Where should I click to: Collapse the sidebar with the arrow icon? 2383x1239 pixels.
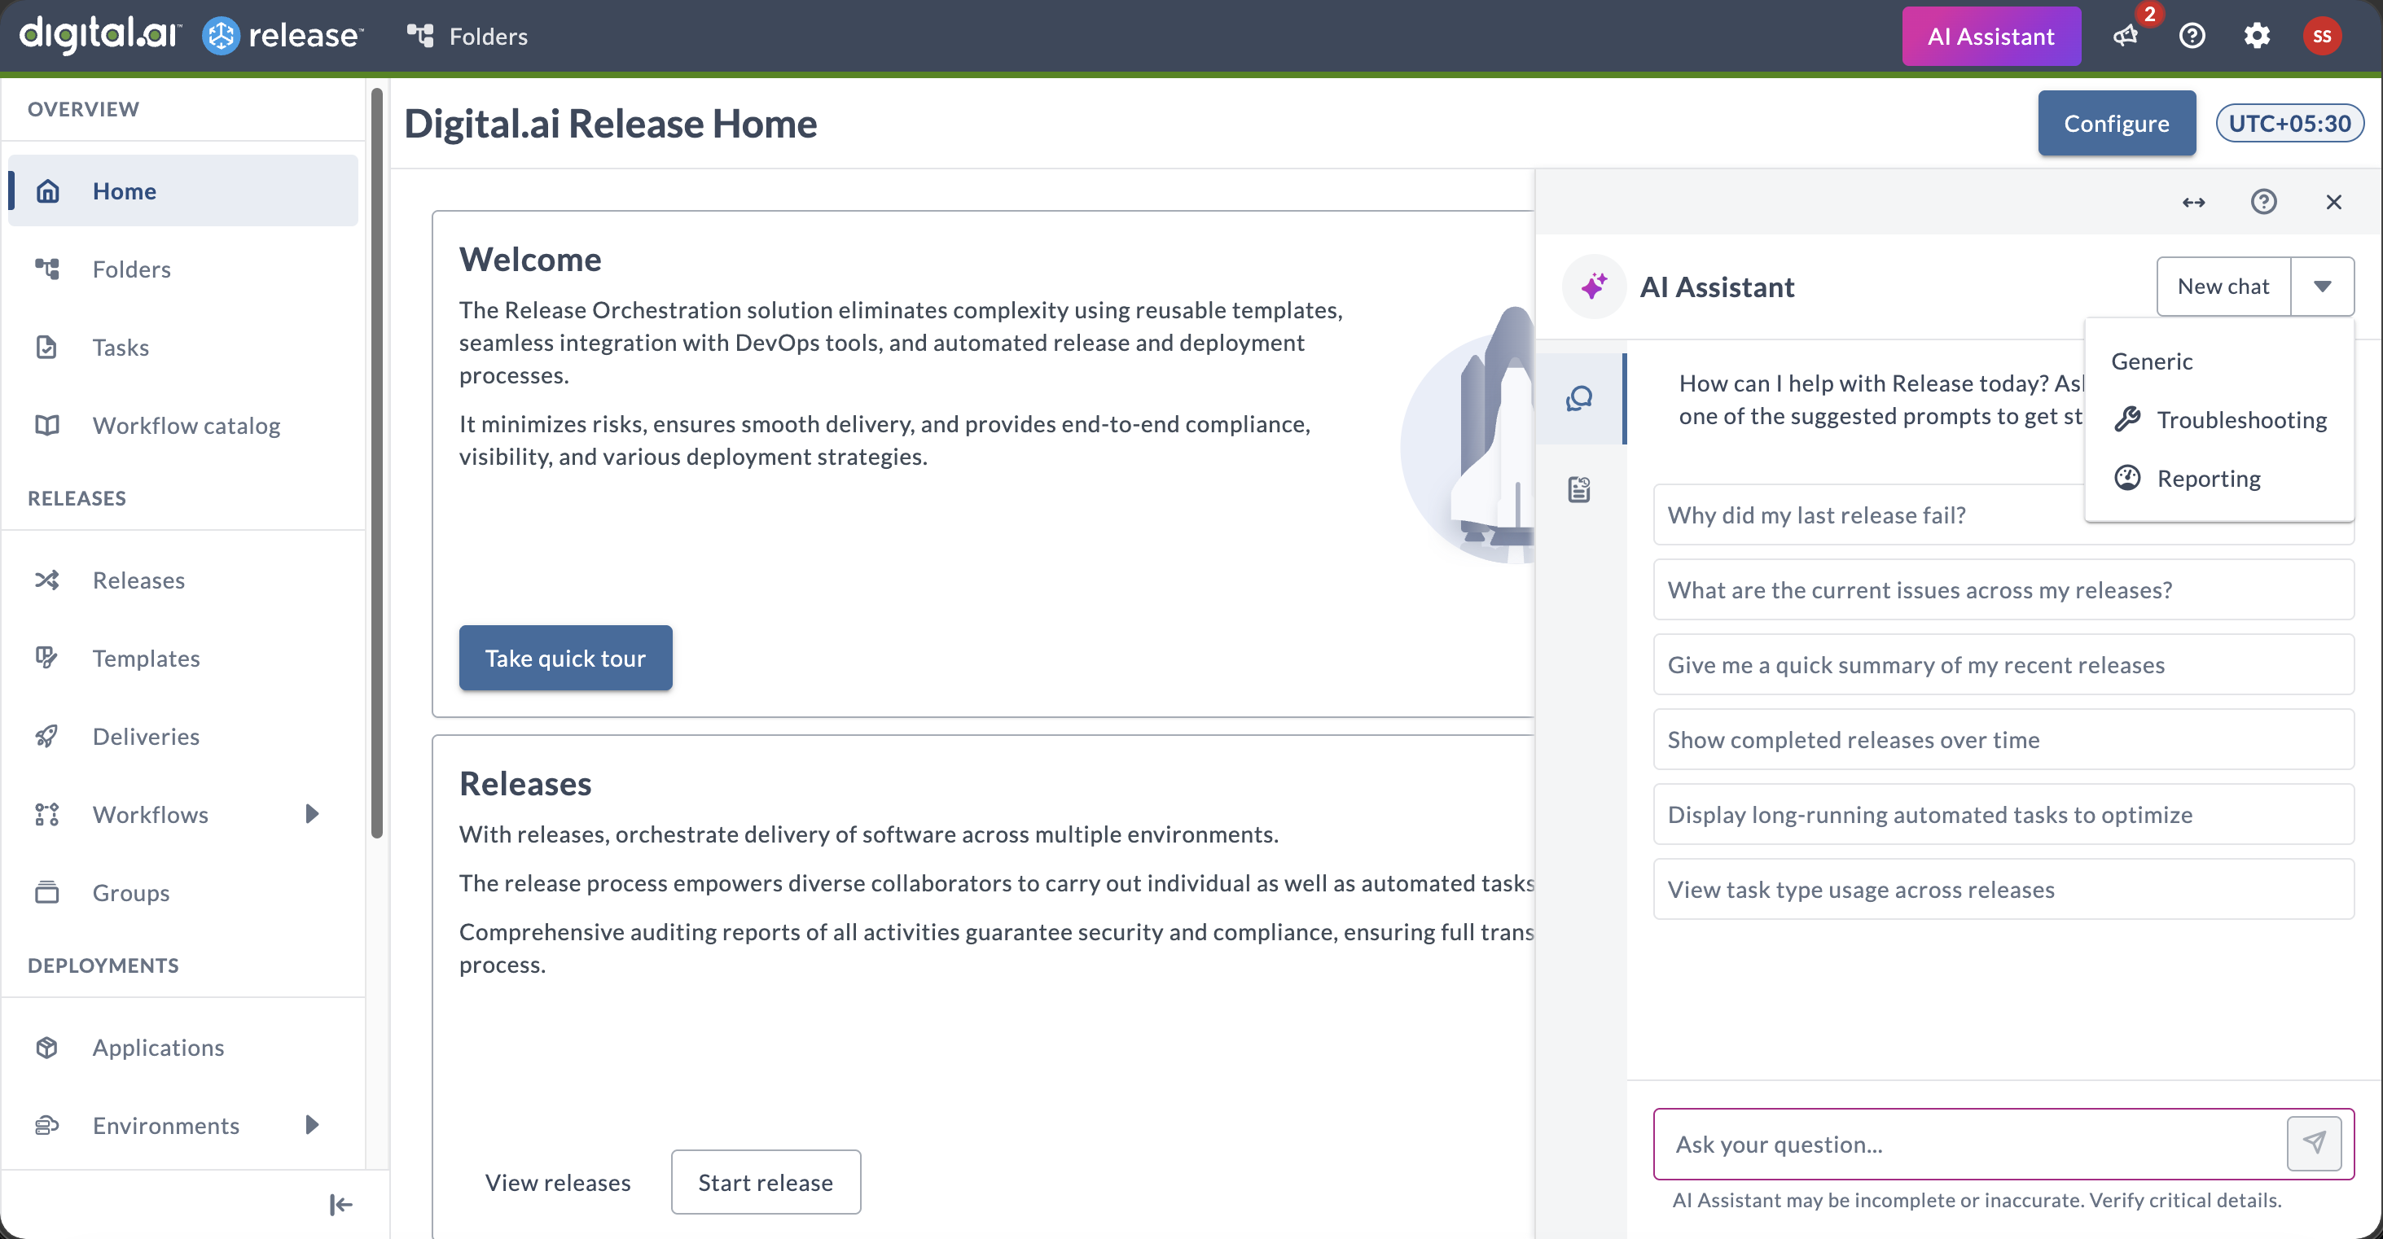pos(340,1204)
